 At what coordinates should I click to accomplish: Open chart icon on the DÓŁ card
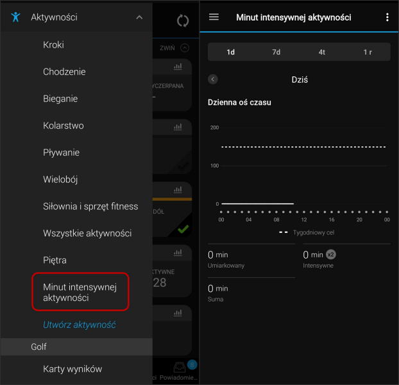[x=178, y=189]
